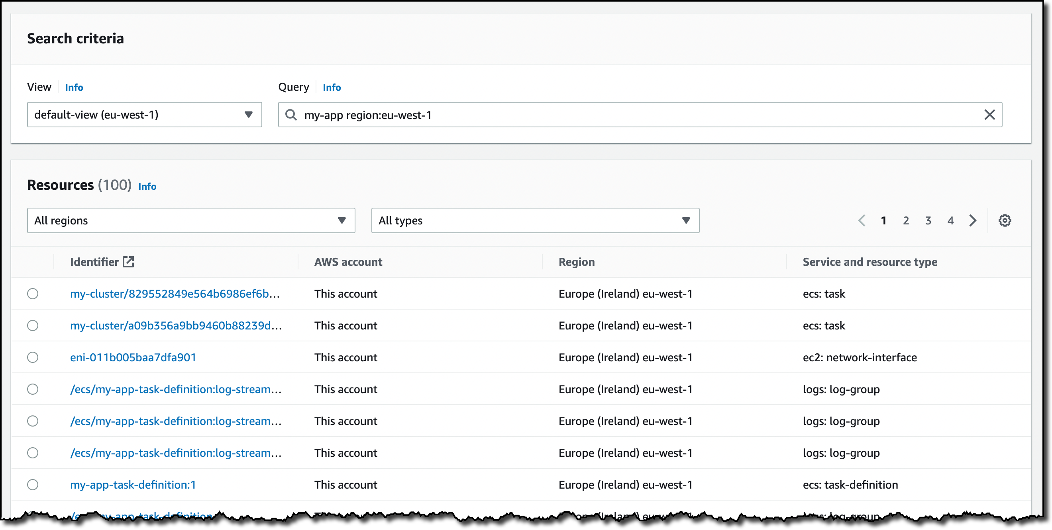Select the first my-cluster task row radio

coord(33,294)
